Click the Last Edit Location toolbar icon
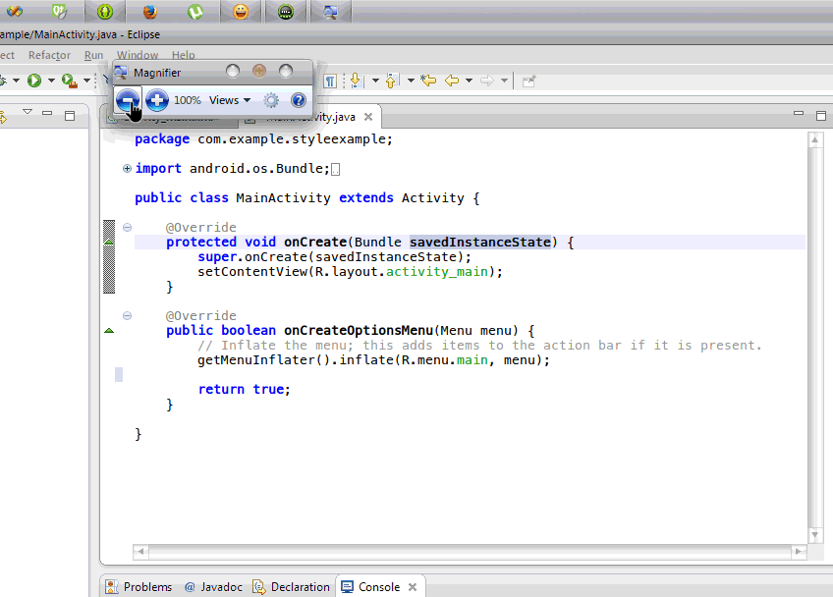This screenshot has height=597, width=833. pyautogui.click(x=427, y=81)
